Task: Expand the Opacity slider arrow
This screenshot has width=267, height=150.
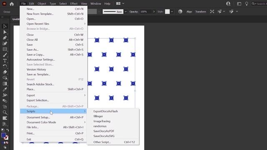Action: click(x=154, y=12)
